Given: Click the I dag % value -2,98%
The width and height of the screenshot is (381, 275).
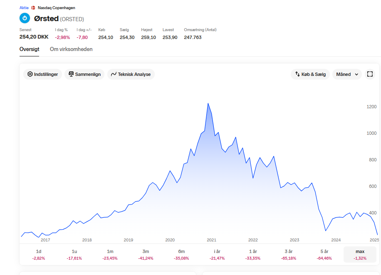Looking at the screenshot, I should 62,37.
